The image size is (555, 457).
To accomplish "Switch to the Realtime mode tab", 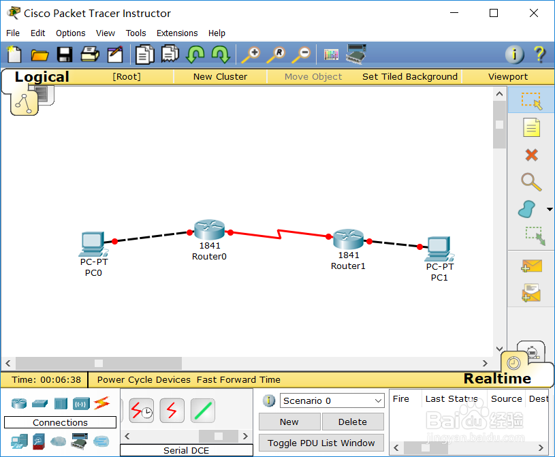I will click(x=497, y=379).
